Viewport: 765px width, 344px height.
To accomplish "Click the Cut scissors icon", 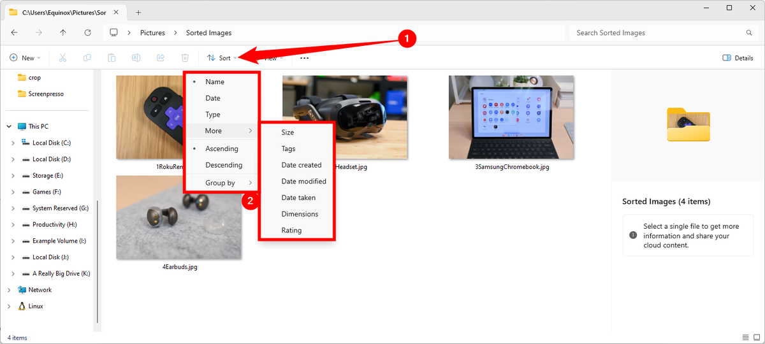I will (x=62, y=58).
